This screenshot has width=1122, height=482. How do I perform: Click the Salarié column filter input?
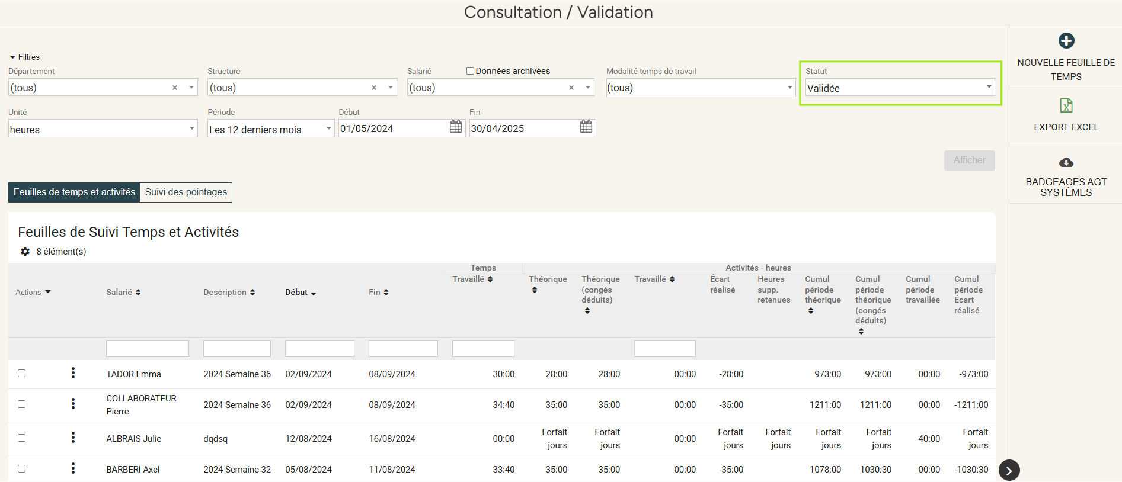147,349
